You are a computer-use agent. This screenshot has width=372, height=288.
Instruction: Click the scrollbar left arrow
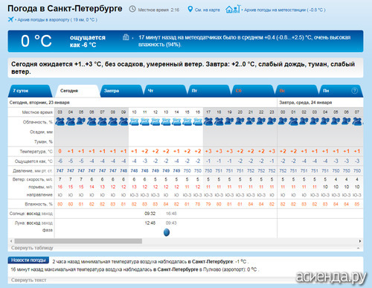click(11, 241)
